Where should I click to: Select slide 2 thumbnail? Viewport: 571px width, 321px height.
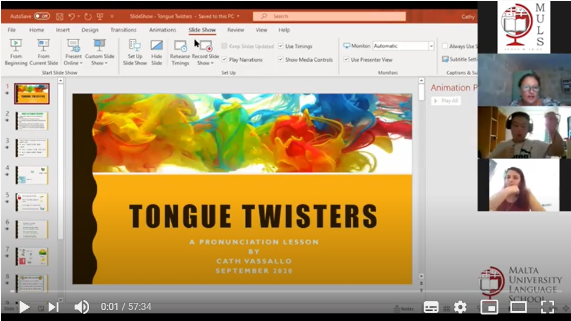pyautogui.click(x=32, y=121)
